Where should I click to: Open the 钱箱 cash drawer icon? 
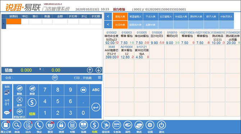pos(83,127)
